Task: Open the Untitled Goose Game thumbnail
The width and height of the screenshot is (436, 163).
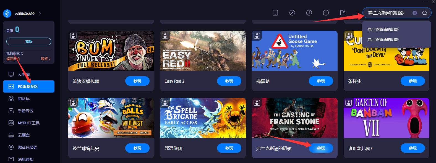Action: (x=295, y=51)
